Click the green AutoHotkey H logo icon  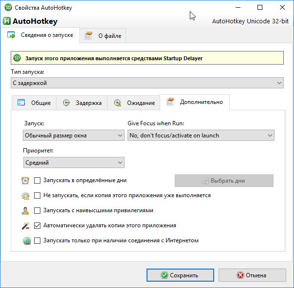tap(7, 21)
